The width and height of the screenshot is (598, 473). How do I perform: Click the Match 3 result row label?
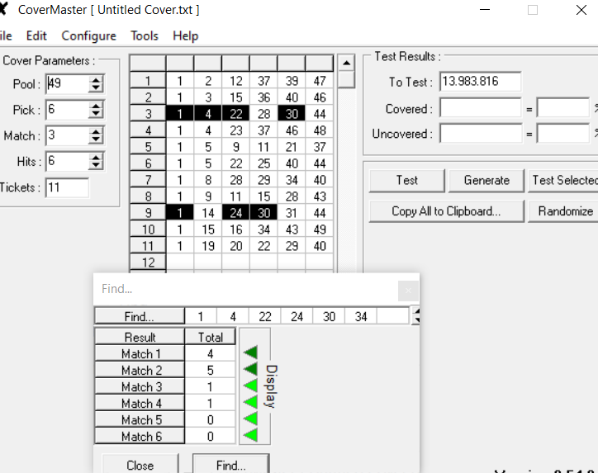coord(140,386)
